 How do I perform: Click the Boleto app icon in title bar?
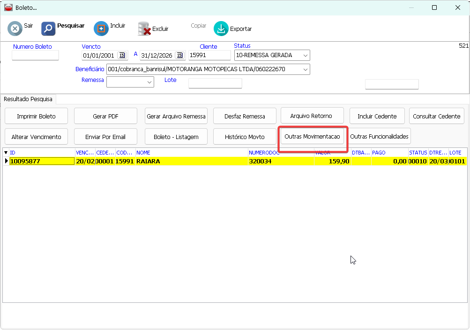[x=8, y=7]
